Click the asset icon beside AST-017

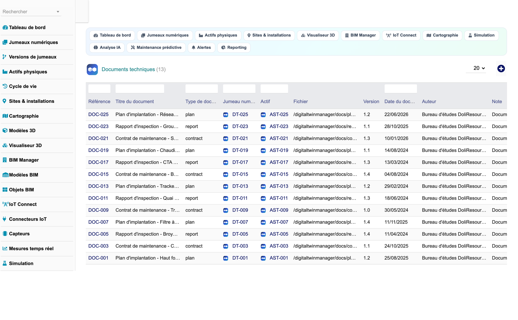pyautogui.click(x=263, y=163)
